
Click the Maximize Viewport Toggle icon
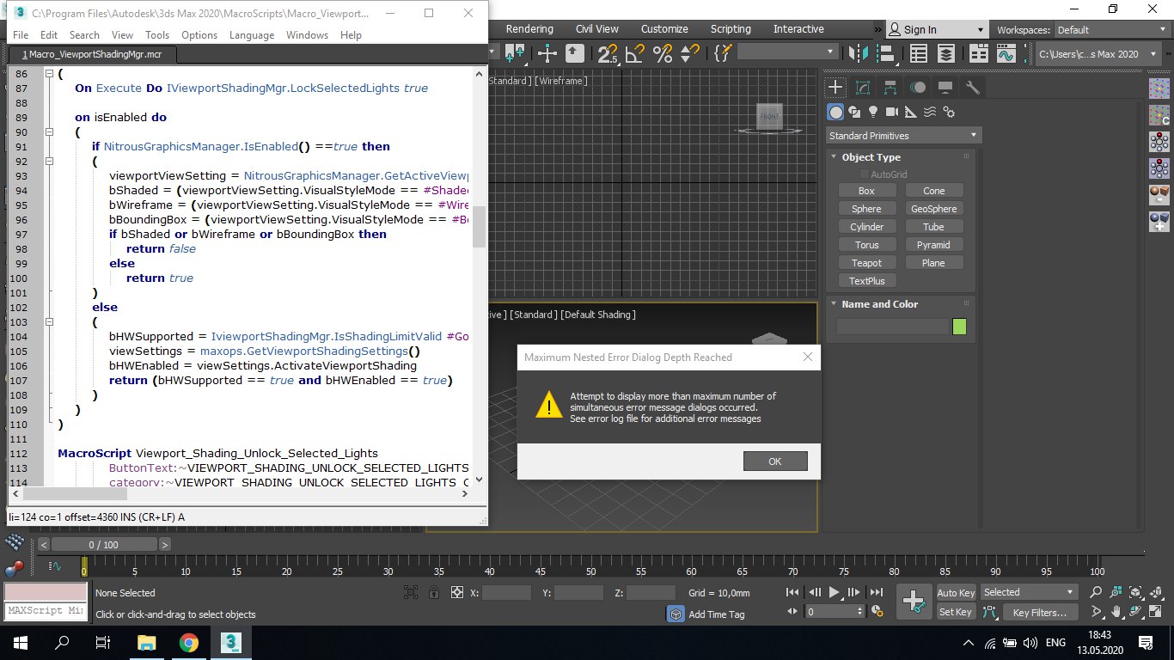(x=1155, y=612)
